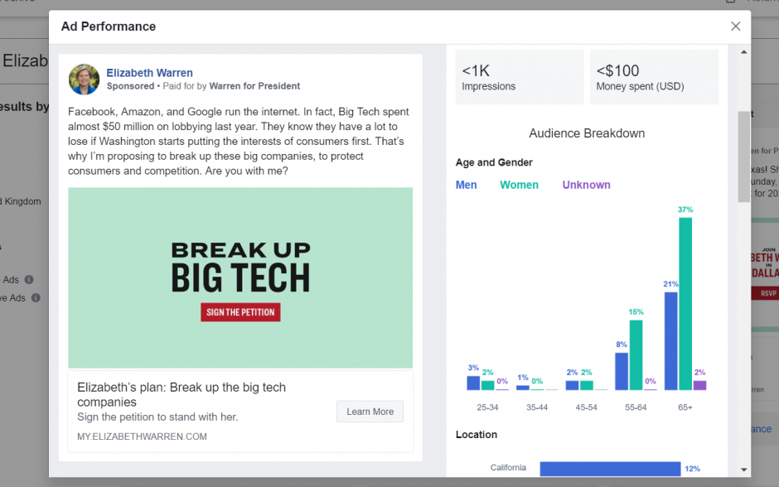Toggle the Men legend filter
Viewport: 779px width, 487px height.
point(466,185)
